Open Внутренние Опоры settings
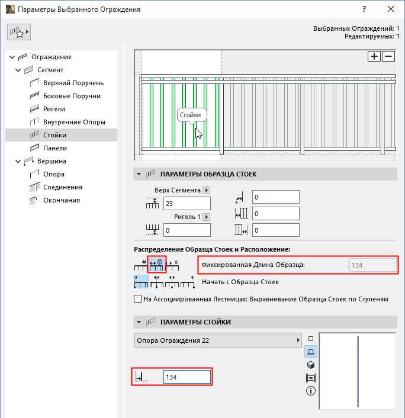The width and height of the screenshot is (405, 418). click(x=74, y=122)
